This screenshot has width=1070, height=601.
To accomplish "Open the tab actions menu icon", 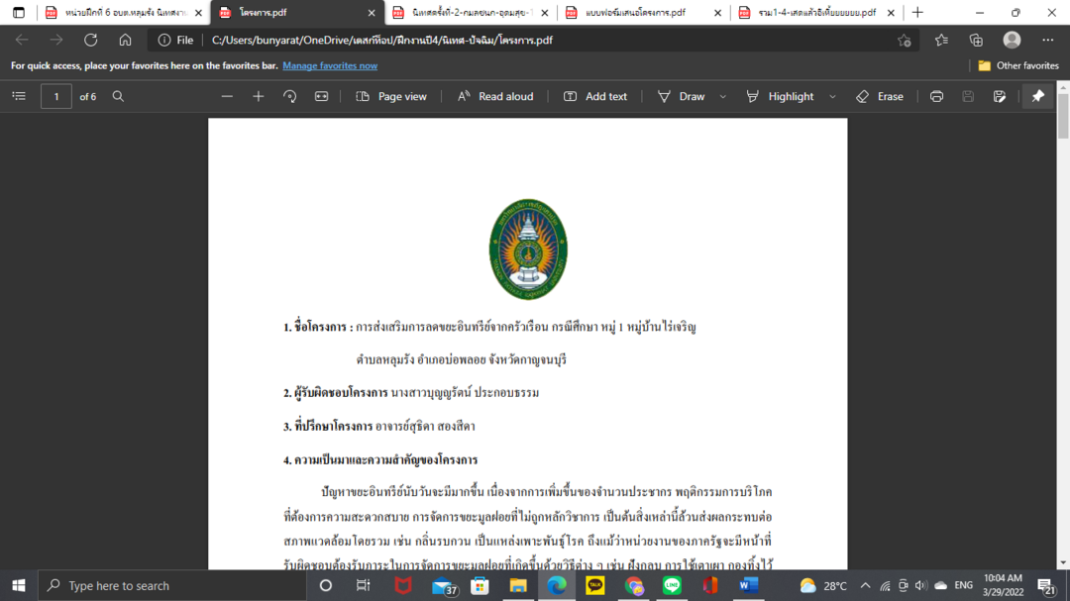I will pos(19,12).
